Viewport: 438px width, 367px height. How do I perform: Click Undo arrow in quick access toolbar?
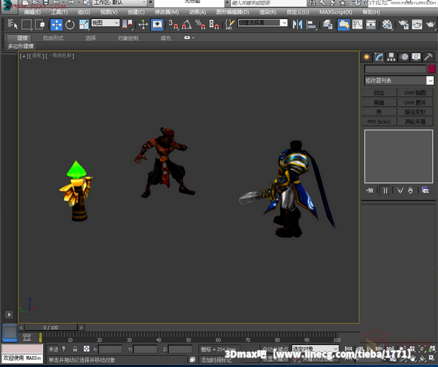click(x=56, y=3)
